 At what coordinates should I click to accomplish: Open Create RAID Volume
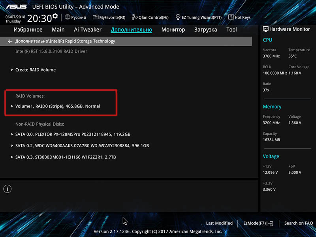click(36, 70)
